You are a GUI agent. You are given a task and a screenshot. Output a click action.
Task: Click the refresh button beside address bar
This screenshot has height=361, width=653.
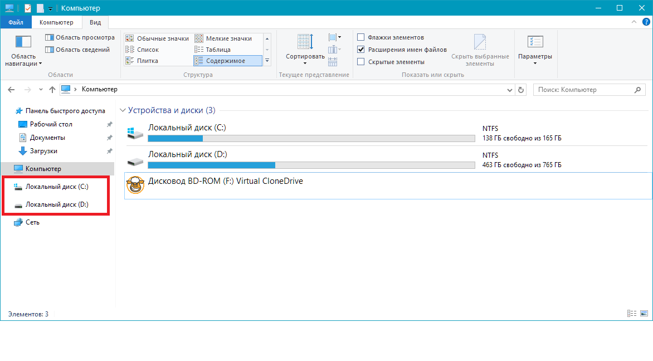521,90
